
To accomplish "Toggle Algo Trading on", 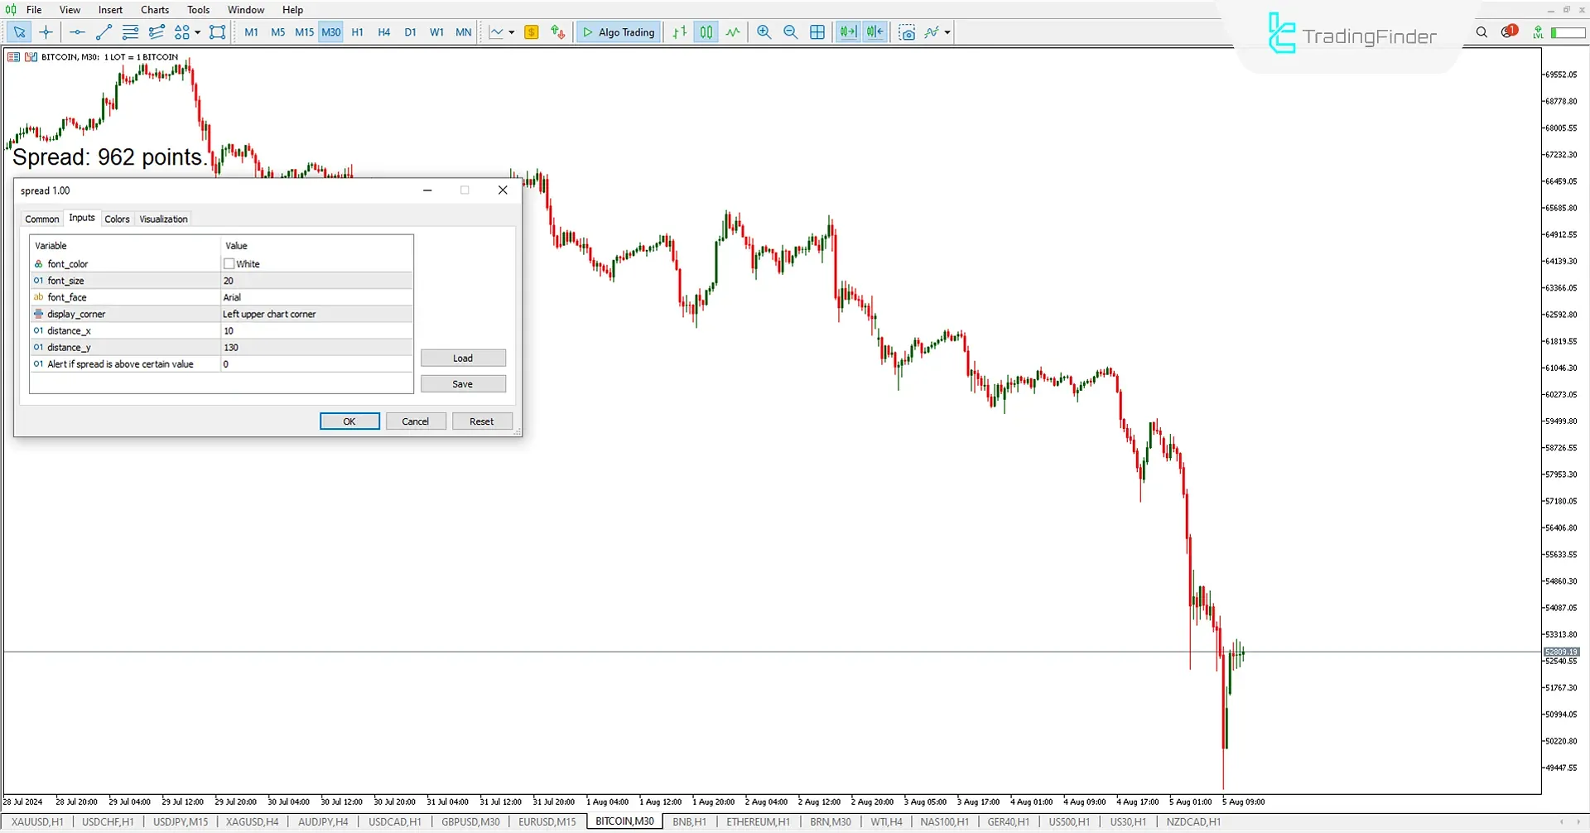I will (618, 32).
